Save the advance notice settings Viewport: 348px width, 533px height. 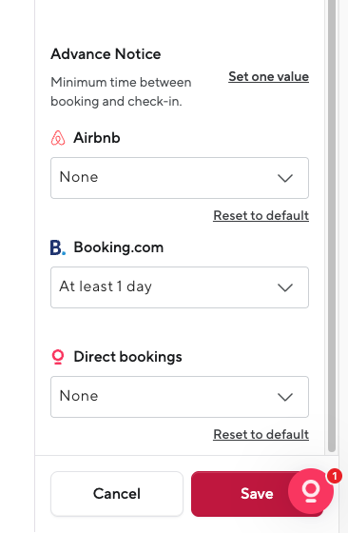257,494
